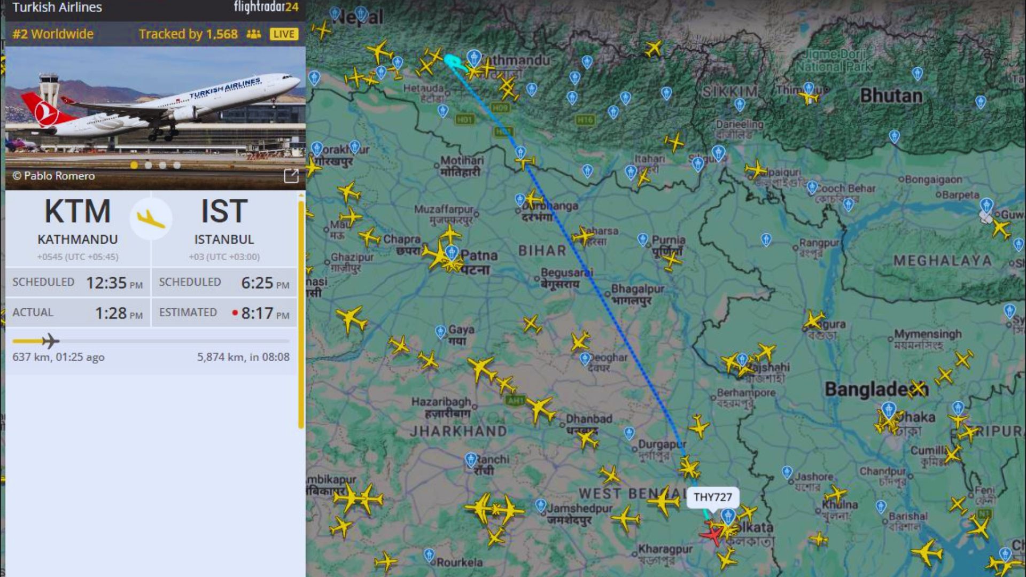Click the descending plane icon between KTM and IST
The height and width of the screenshot is (577, 1026).
tap(151, 219)
